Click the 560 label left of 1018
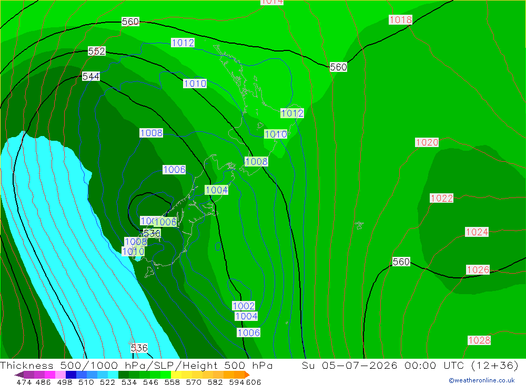 [x=338, y=67]
